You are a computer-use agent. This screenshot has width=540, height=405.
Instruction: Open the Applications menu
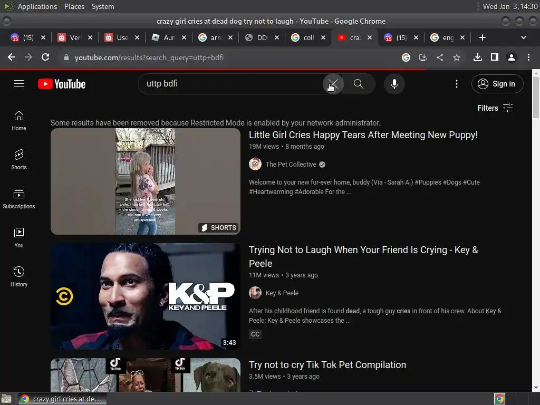pos(37,6)
